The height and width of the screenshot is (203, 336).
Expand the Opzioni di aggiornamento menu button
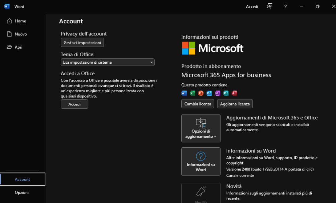(x=201, y=128)
